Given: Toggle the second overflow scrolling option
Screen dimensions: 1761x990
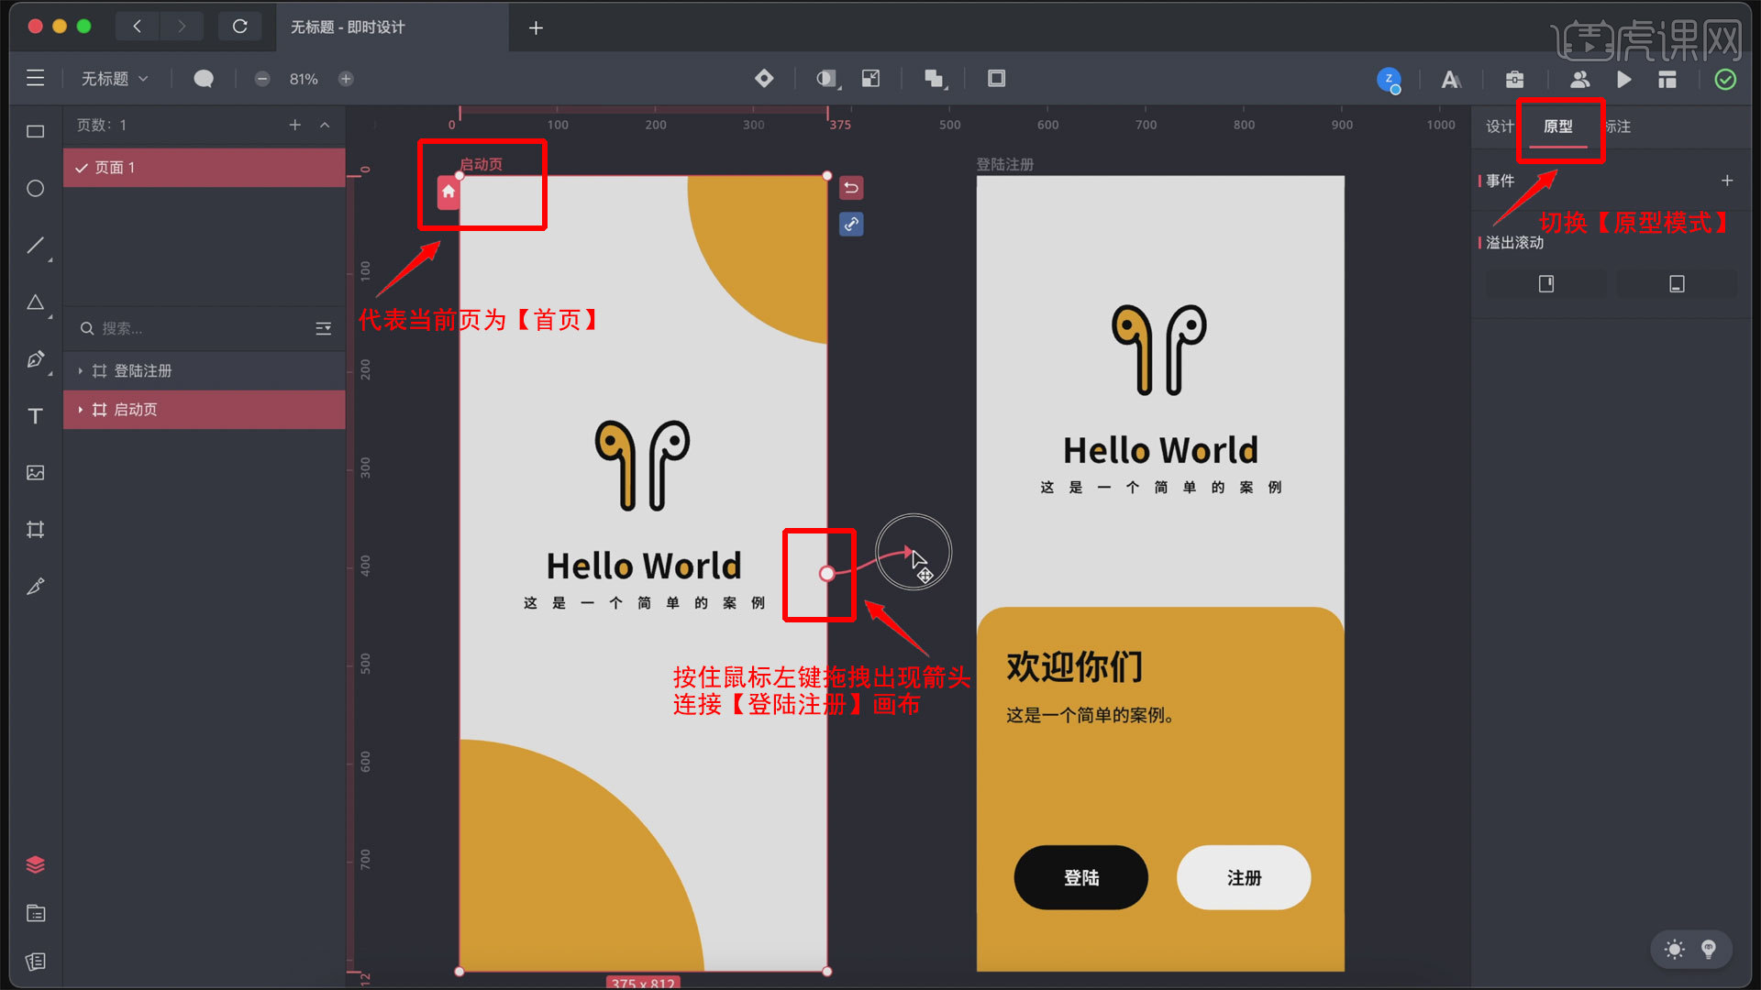Looking at the screenshot, I should point(1677,284).
